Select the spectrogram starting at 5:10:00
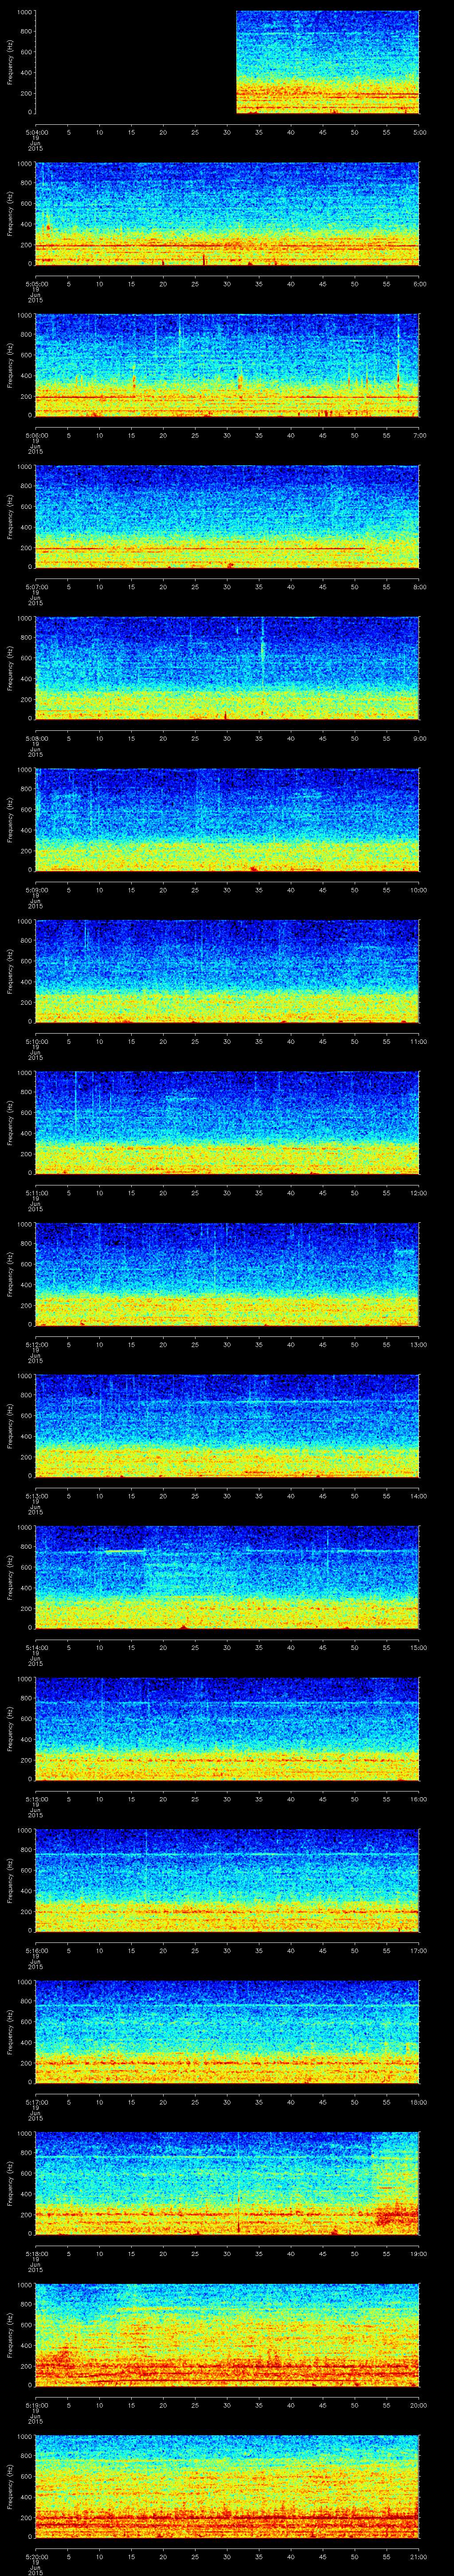Image resolution: width=454 pixels, height=2576 pixels. [x=227, y=971]
